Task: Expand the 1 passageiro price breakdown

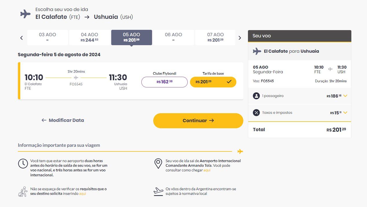Action: (345, 96)
